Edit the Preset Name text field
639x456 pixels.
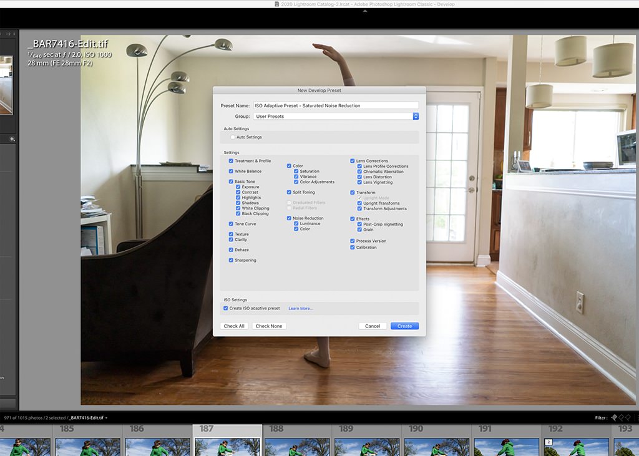[336, 105]
